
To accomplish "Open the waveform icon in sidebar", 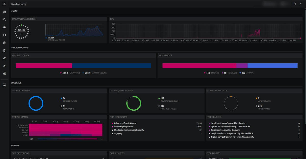I will pos(4,66).
